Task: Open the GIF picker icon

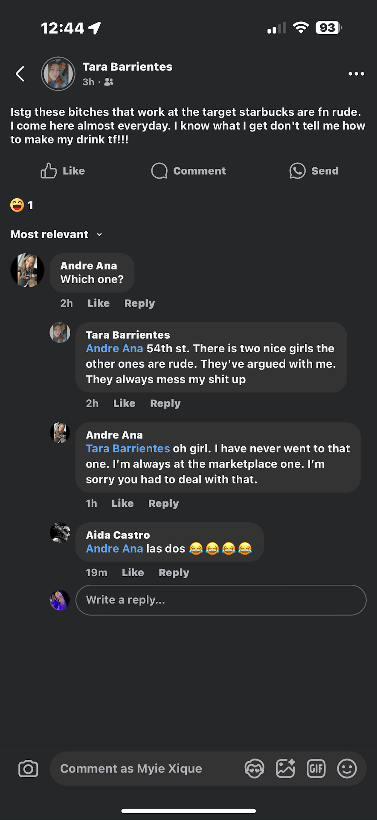Action: (x=316, y=769)
